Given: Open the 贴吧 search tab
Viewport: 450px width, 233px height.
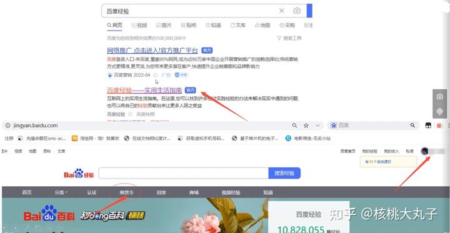Looking at the screenshot, I should 189,26.
